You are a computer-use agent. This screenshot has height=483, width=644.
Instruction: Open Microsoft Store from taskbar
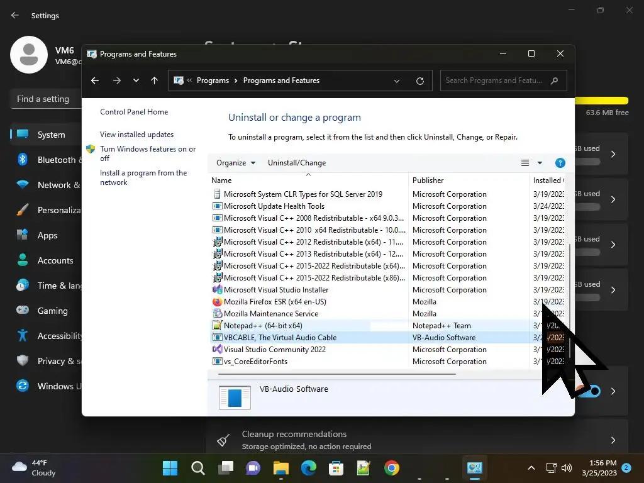tap(336, 468)
